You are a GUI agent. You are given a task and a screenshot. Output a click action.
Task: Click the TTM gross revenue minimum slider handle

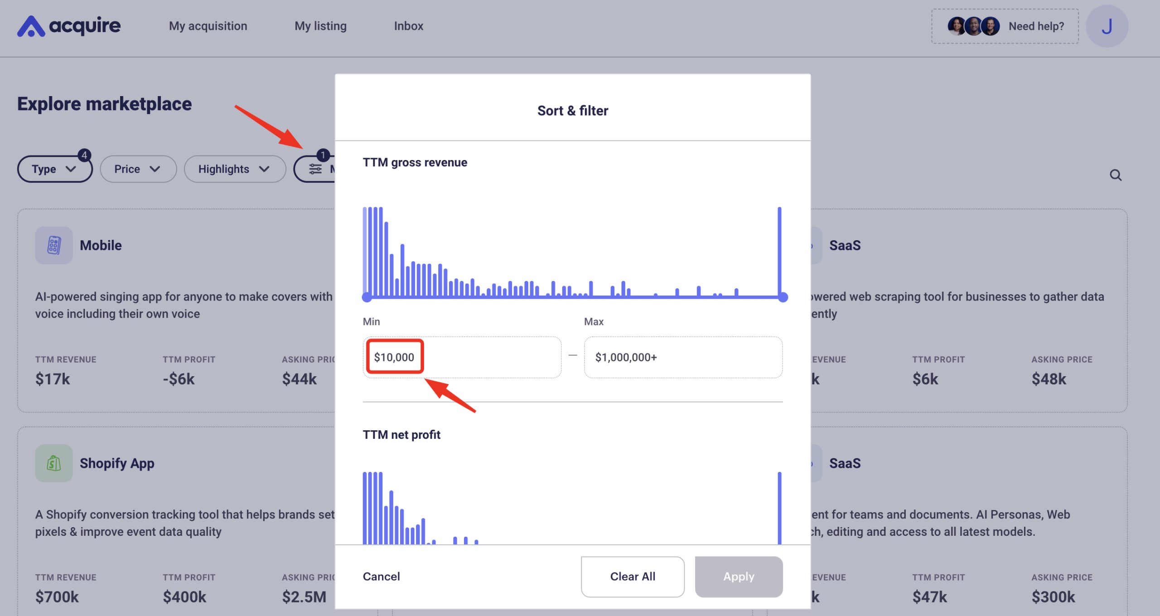tap(367, 297)
